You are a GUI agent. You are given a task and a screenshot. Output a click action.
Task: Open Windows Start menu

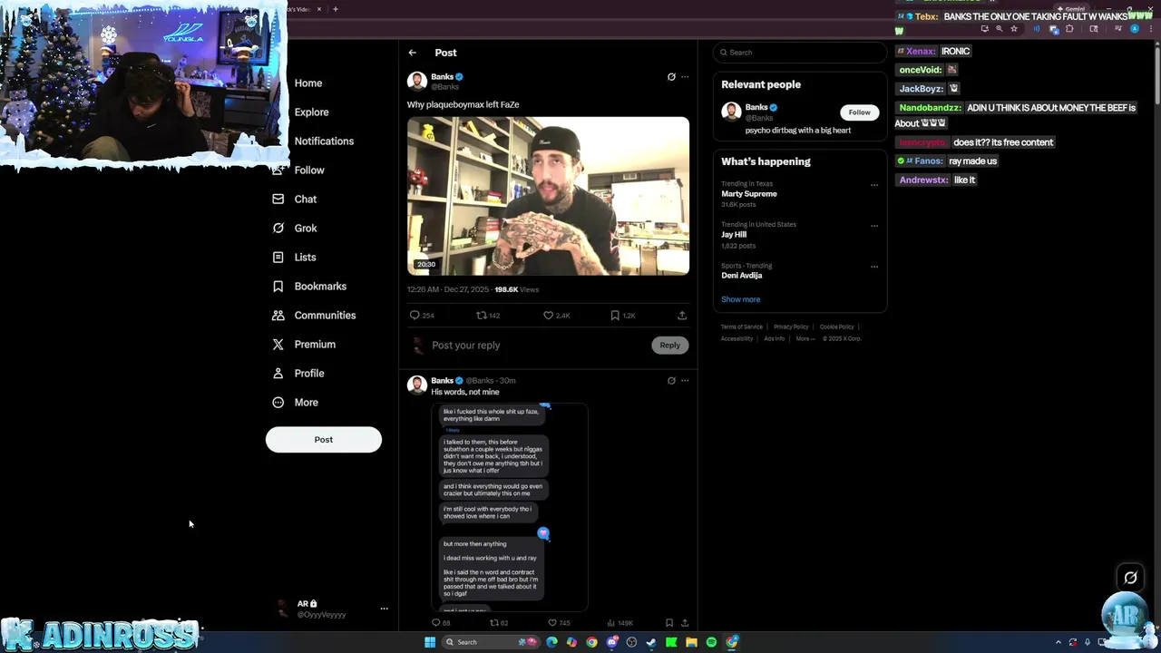pos(430,642)
